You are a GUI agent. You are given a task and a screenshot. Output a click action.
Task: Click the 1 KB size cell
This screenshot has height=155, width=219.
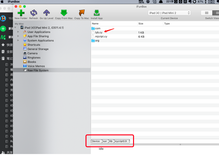[x=141, y=33]
